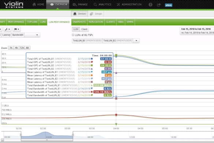Open the wrench tools dropdown
Image resolution: width=214 pixels, height=143 pixels.
point(7,29)
